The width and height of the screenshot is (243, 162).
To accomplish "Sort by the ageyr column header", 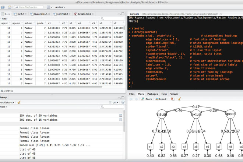I will (x=5, y=23).
